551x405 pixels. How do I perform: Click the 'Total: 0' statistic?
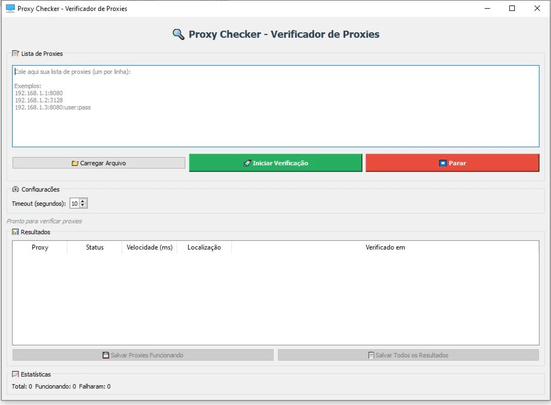22,386
